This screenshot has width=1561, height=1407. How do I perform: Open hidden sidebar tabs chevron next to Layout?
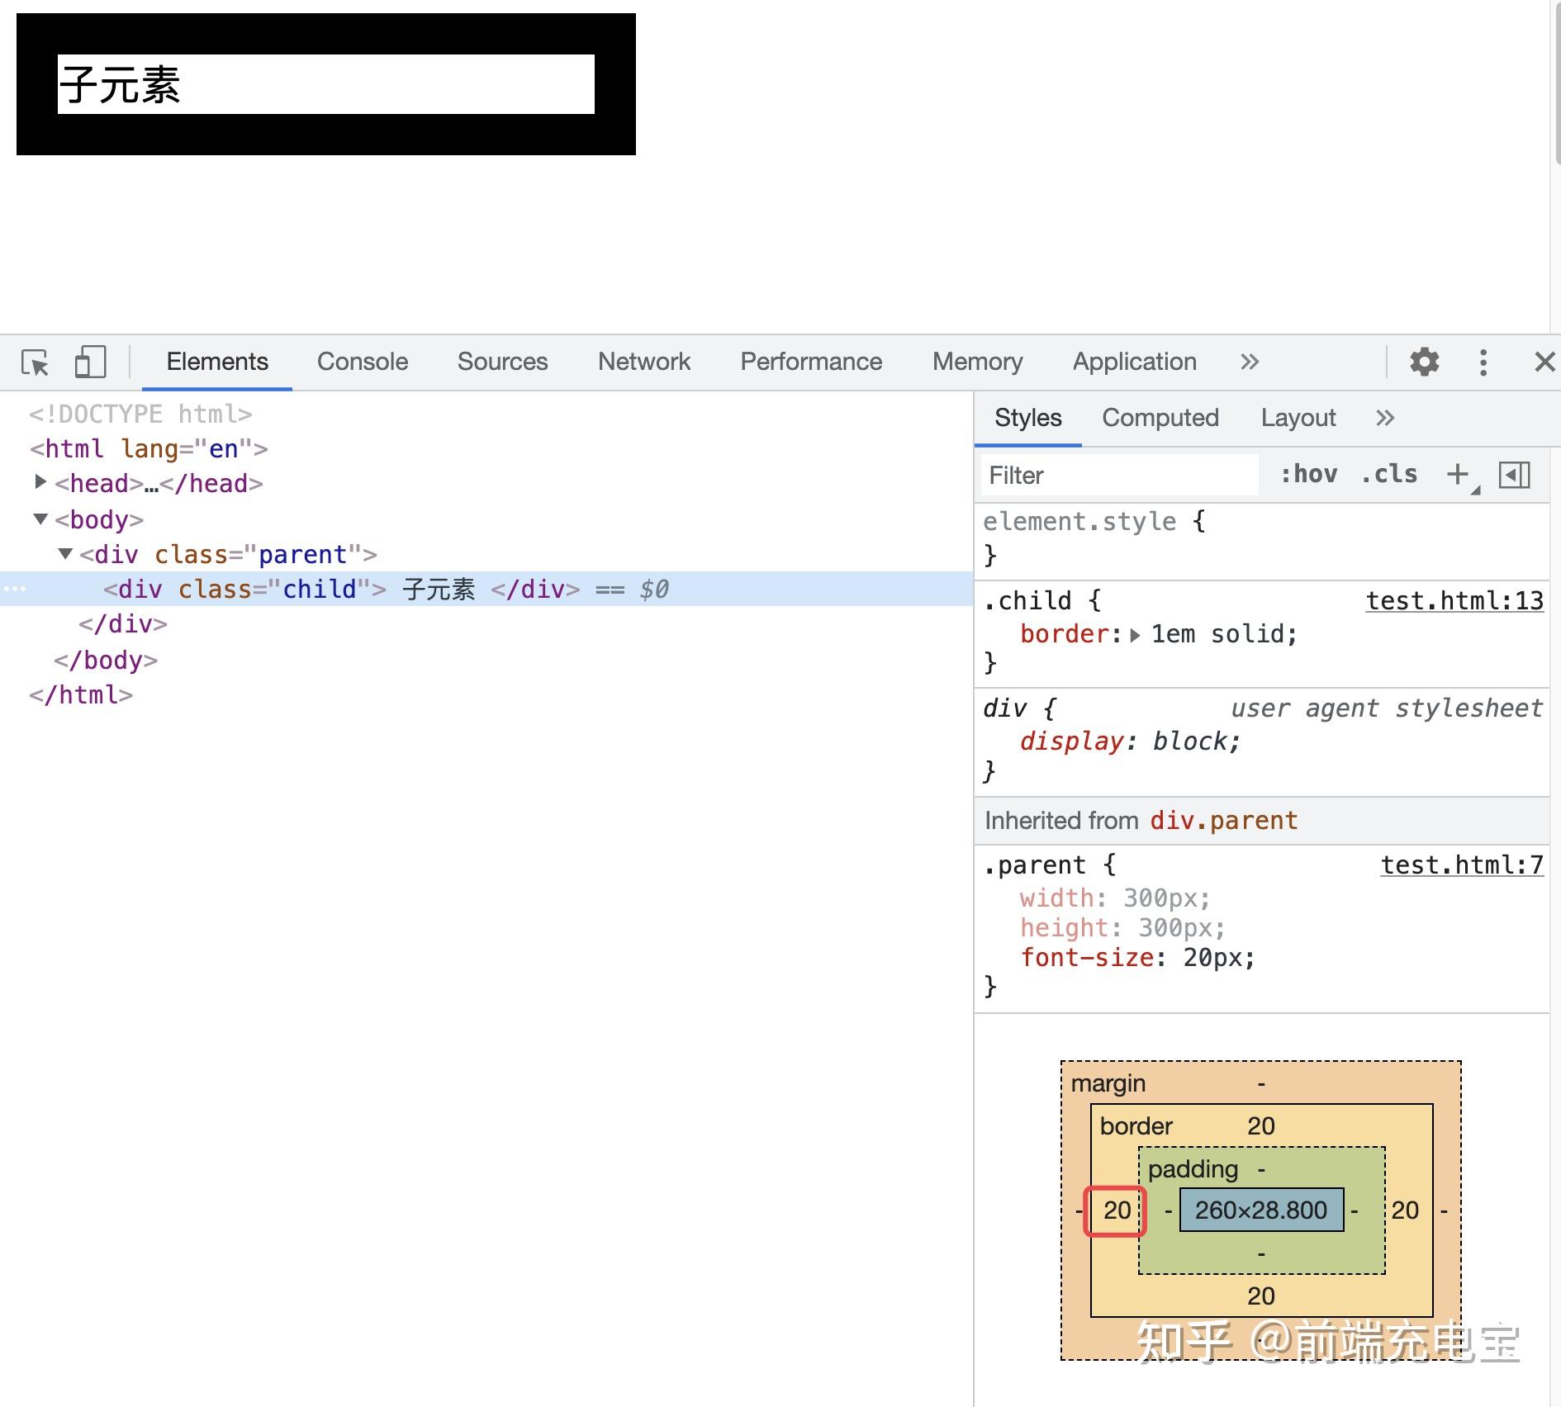[1384, 418]
